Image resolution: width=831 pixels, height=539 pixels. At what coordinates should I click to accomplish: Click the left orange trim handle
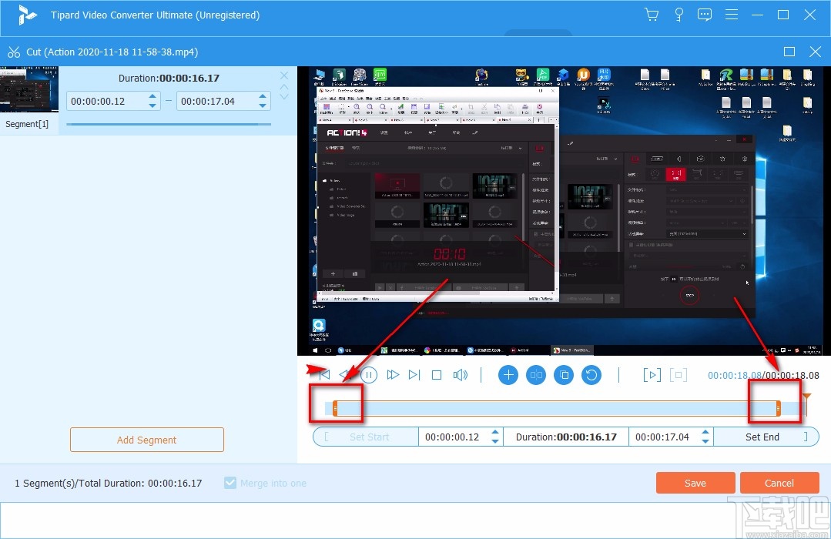pos(335,408)
